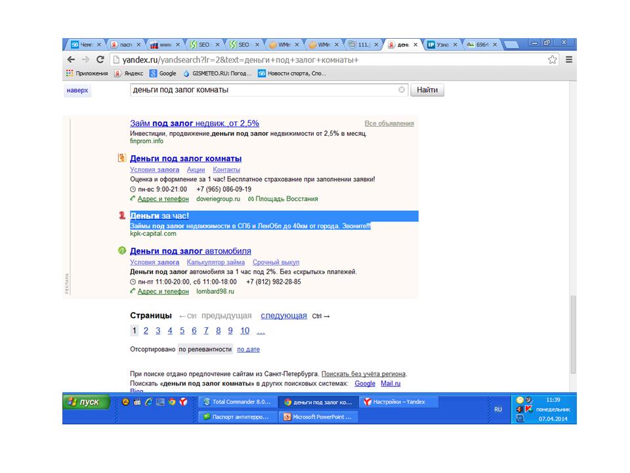Switch to Total Commander taskbar button
Image resolution: width=630 pixels, height=473 pixels.
238,402
